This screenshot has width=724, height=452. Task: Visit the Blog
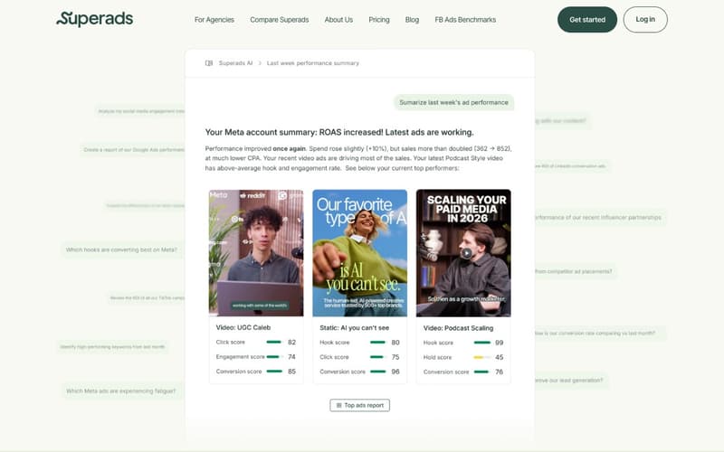[x=412, y=20]
